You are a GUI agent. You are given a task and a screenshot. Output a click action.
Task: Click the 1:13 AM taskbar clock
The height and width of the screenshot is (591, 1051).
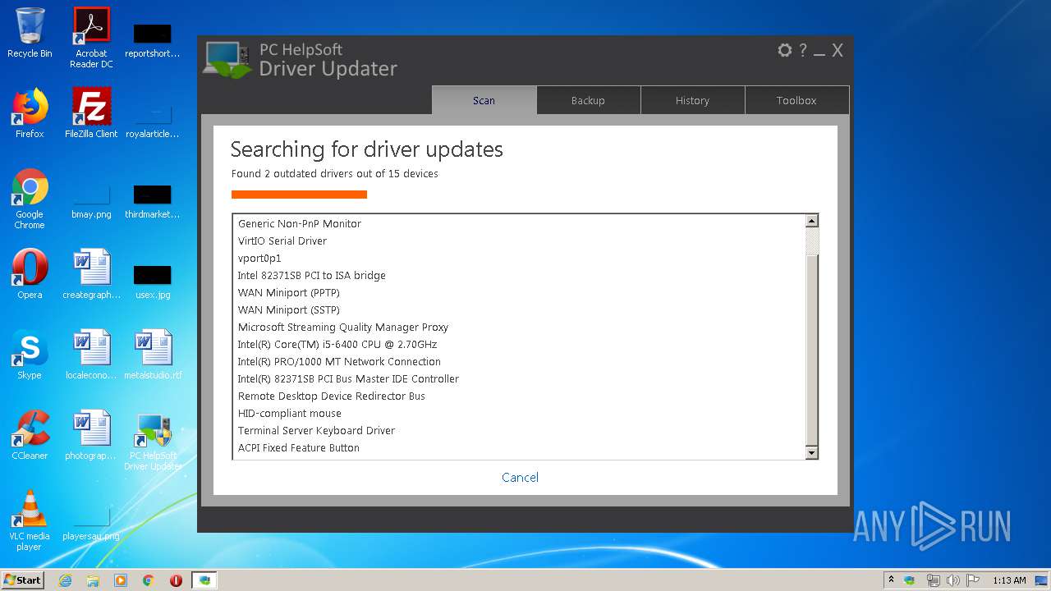click(1009, 580)
